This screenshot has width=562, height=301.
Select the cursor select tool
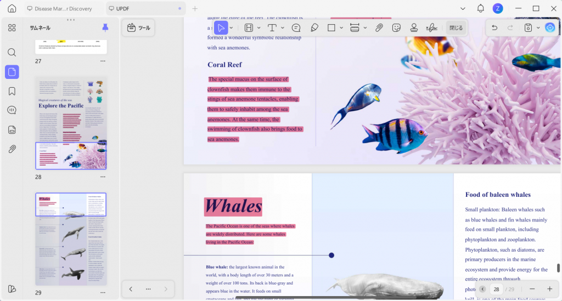[221, 27]
